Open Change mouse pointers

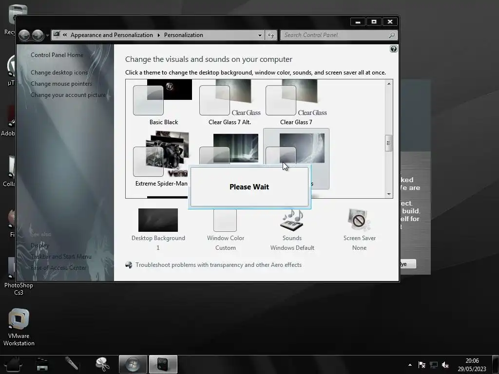(61, 84)
